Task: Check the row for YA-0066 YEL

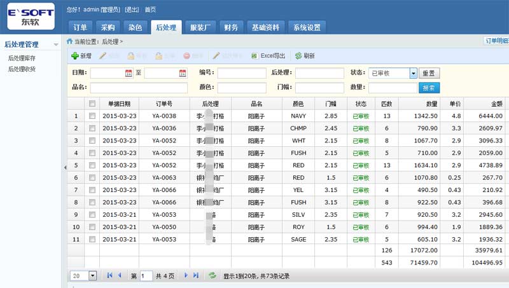Action: click(x=92, y=189)
